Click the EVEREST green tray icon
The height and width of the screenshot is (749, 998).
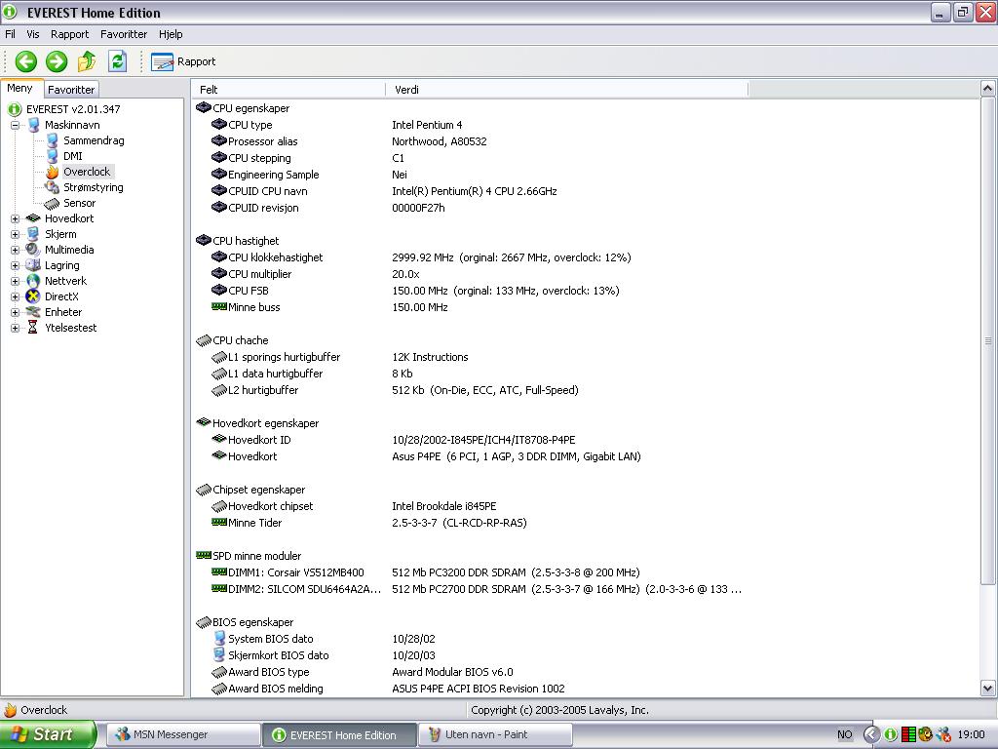[891, 735]
